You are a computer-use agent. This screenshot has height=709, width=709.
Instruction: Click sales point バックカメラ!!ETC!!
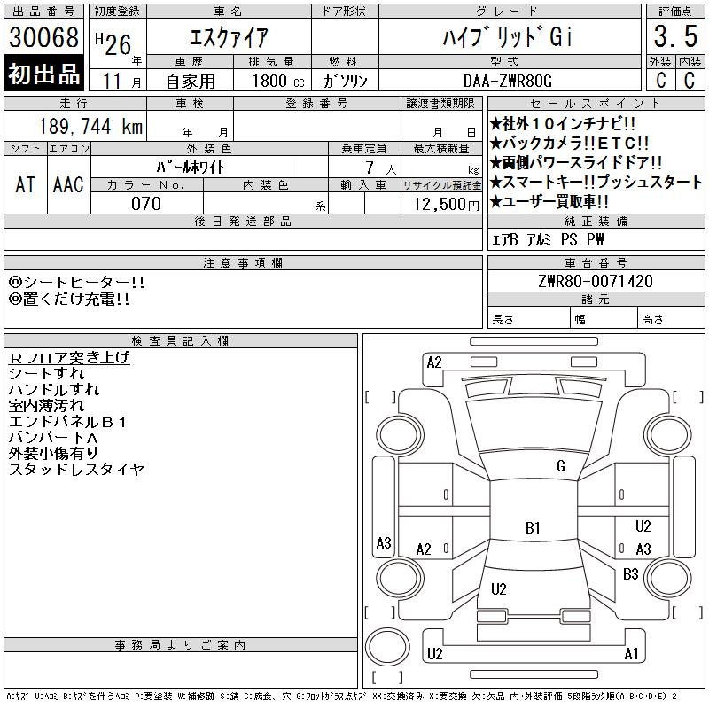[x=570, y=143]
